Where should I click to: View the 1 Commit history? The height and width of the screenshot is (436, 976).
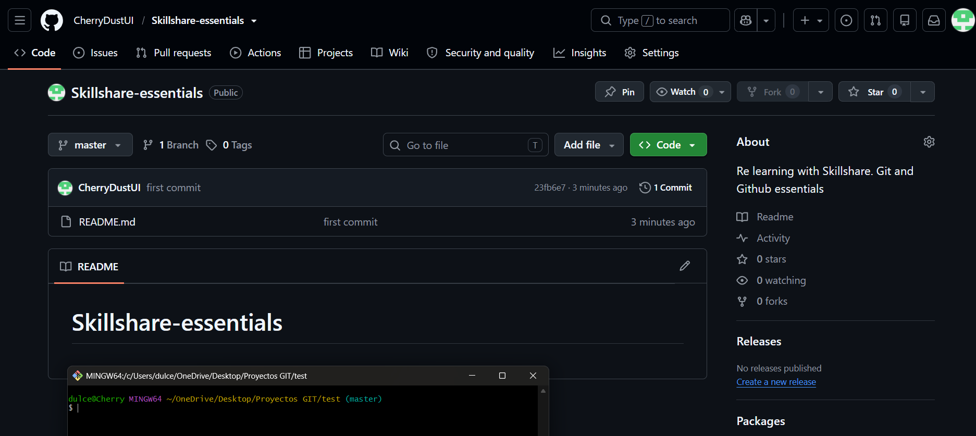click(666, 188)
